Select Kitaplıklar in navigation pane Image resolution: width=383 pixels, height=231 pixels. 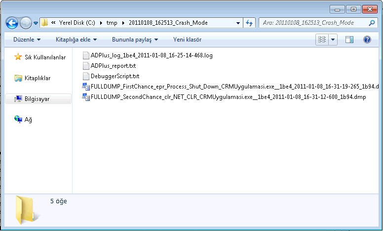pyautogui.click(x=38, y=78)
